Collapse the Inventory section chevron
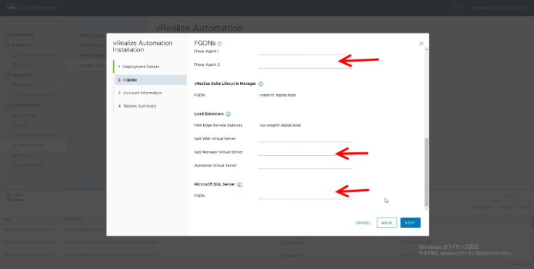This screenshot has width=534, height=269. [61, 45]
